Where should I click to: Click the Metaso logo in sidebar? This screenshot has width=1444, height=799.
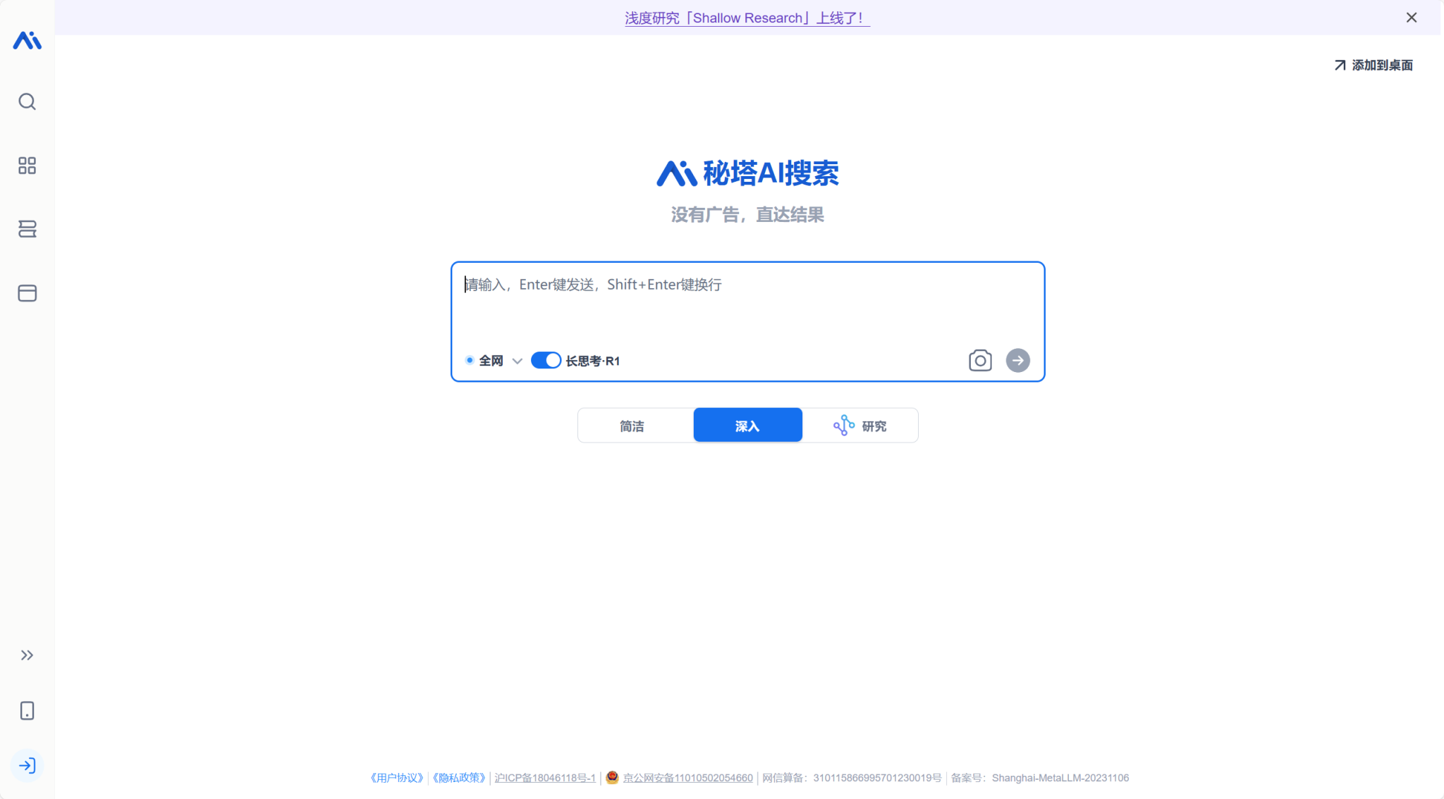click(x=27, y=40)
